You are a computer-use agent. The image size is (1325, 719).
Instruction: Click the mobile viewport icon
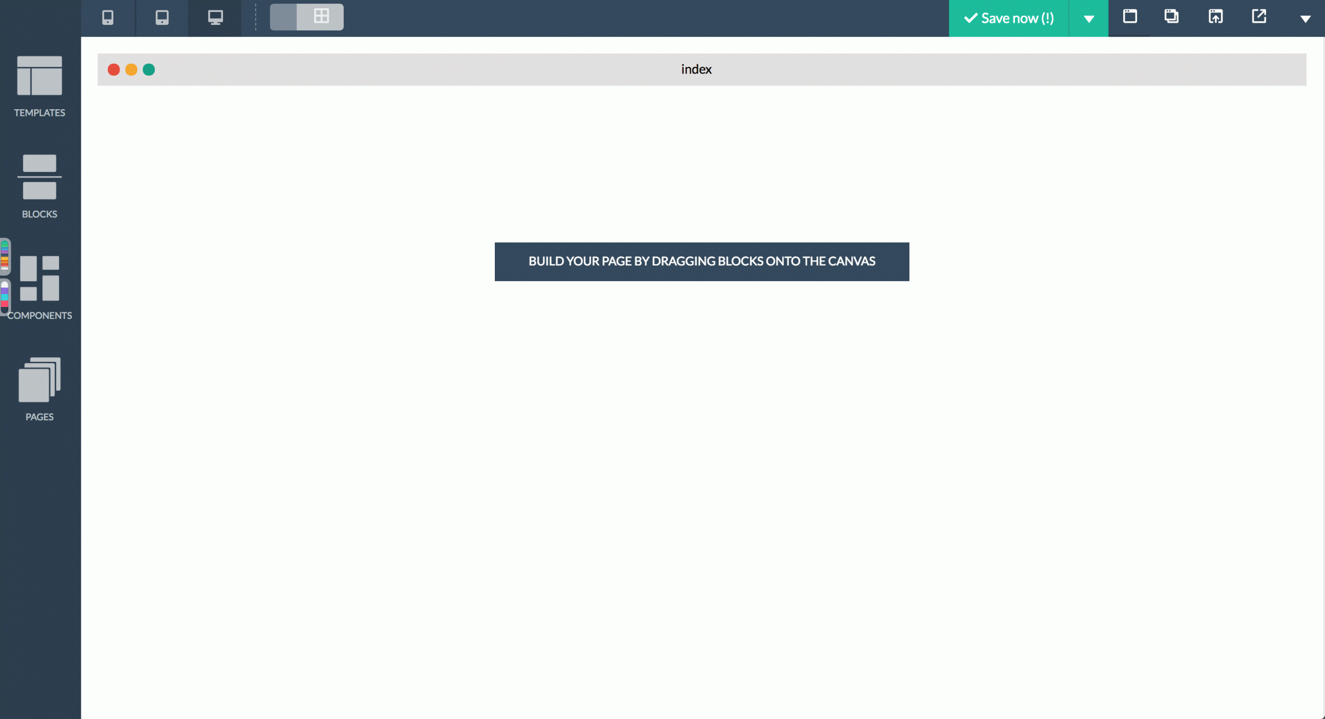tap(107, 16)
